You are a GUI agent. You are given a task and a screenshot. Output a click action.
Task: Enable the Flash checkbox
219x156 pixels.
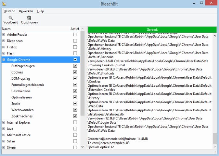click(x=75, y=53)
